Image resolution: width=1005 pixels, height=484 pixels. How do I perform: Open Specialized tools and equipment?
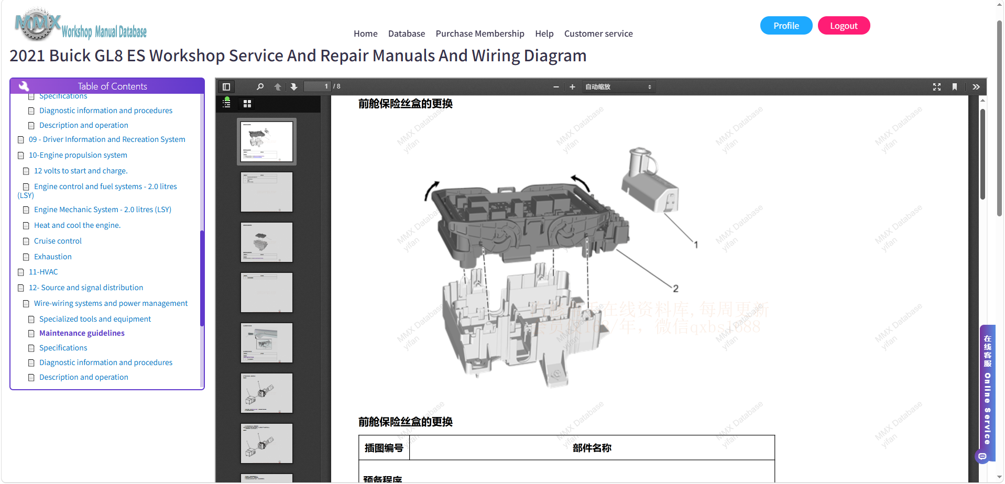click(x=95, y=319)
